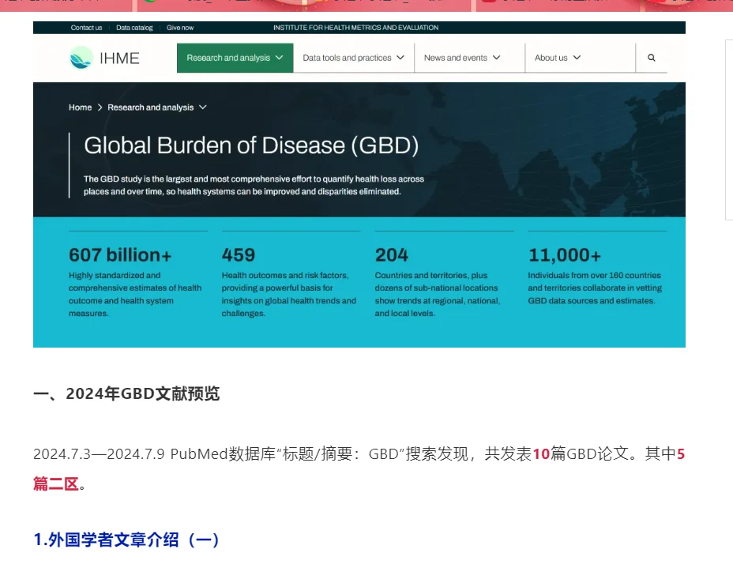Open News and events menu

pos(469,58)
